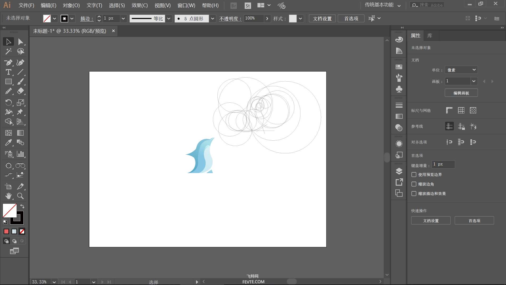Open the stroke color dropdown arrow

pyautogui.click(x=72, y=18)
